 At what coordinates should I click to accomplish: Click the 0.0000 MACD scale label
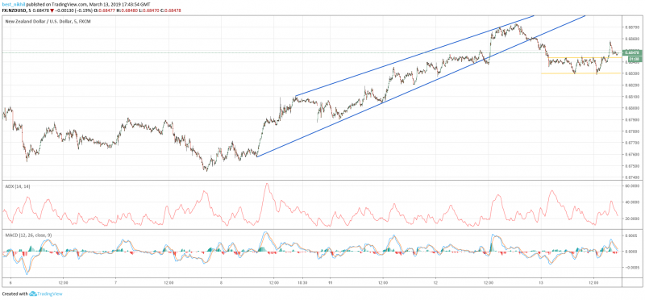632,252
